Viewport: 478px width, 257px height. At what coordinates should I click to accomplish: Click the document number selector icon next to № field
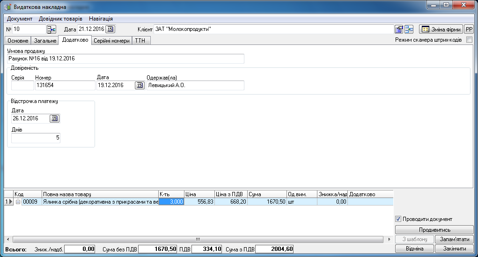coord(51,29)
